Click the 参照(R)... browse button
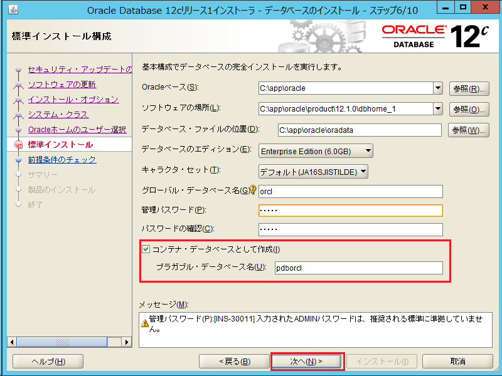Screen dimensions: 502x376 click(469, 88)
